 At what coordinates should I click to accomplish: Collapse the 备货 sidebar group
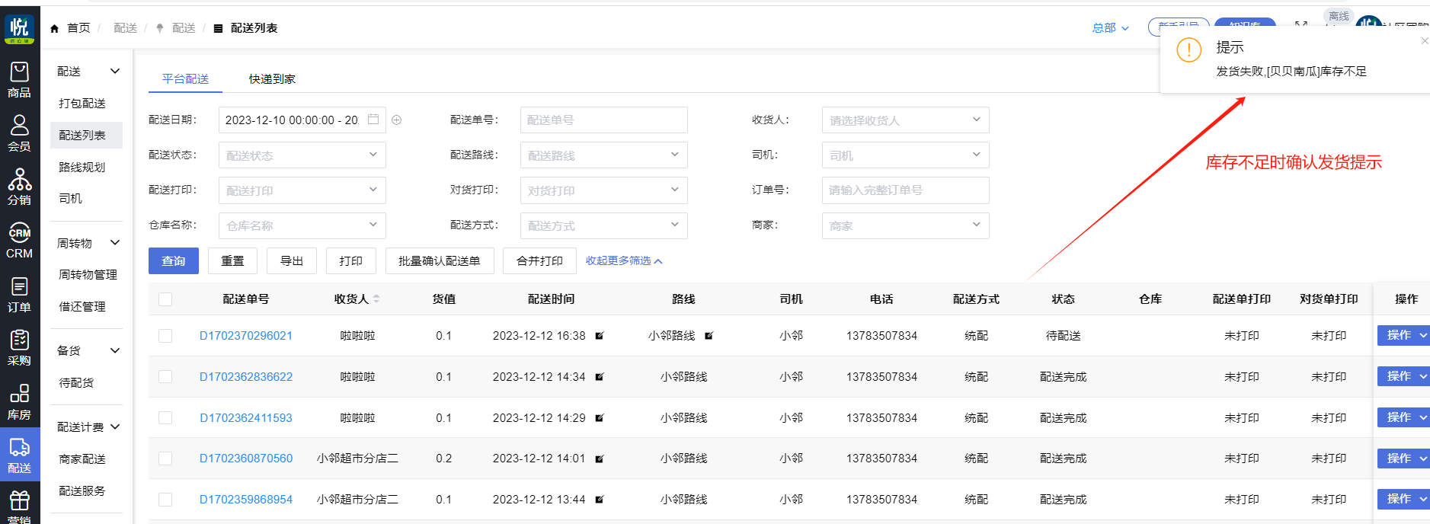click(115, 350)
